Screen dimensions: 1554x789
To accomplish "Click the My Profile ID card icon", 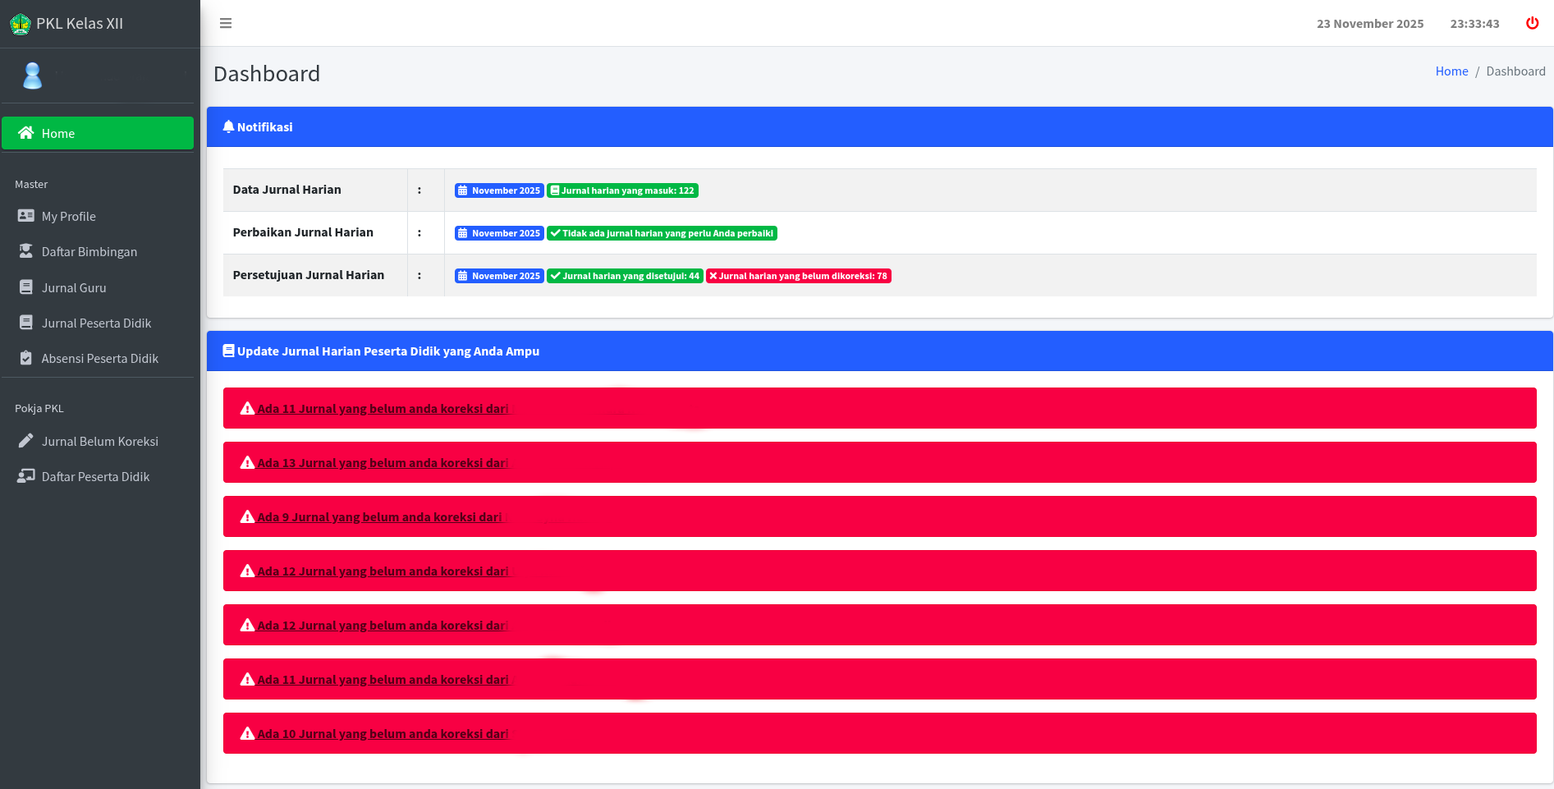I will [26, 216].
